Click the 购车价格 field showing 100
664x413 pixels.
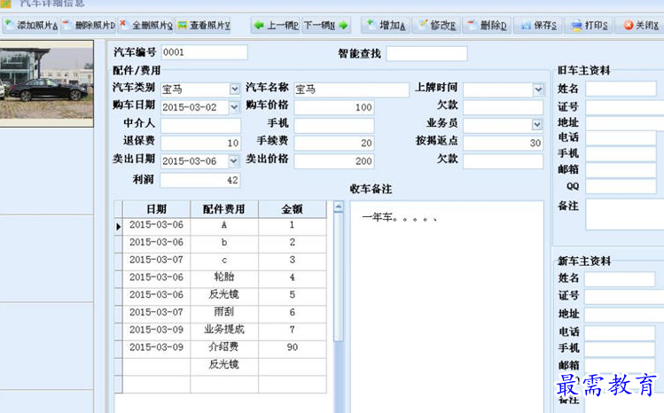[334, 107]
